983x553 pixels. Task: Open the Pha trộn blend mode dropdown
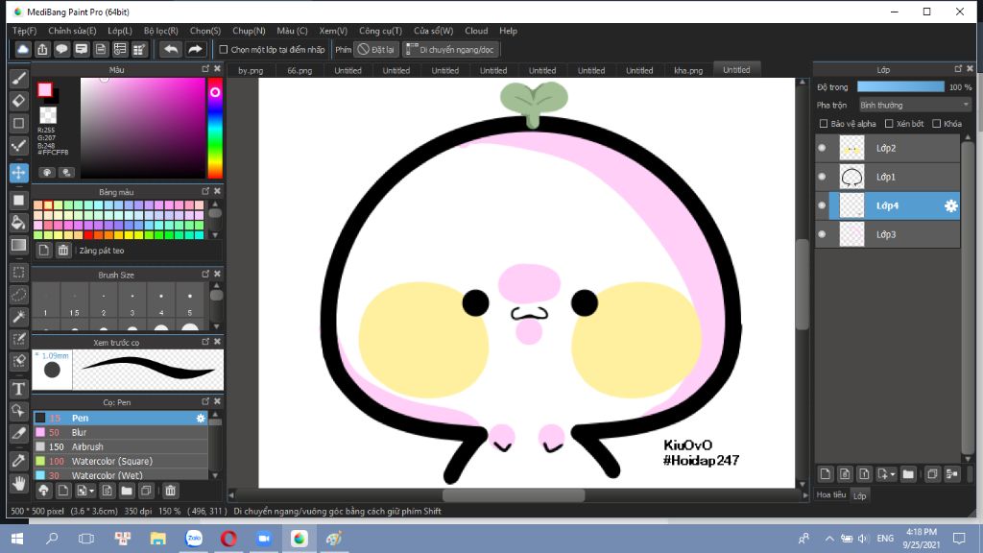(x=914, y=105)
